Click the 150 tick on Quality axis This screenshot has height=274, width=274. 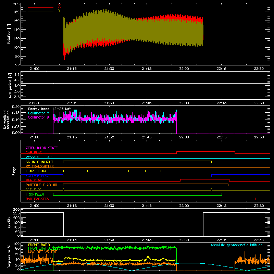(16, 223)
